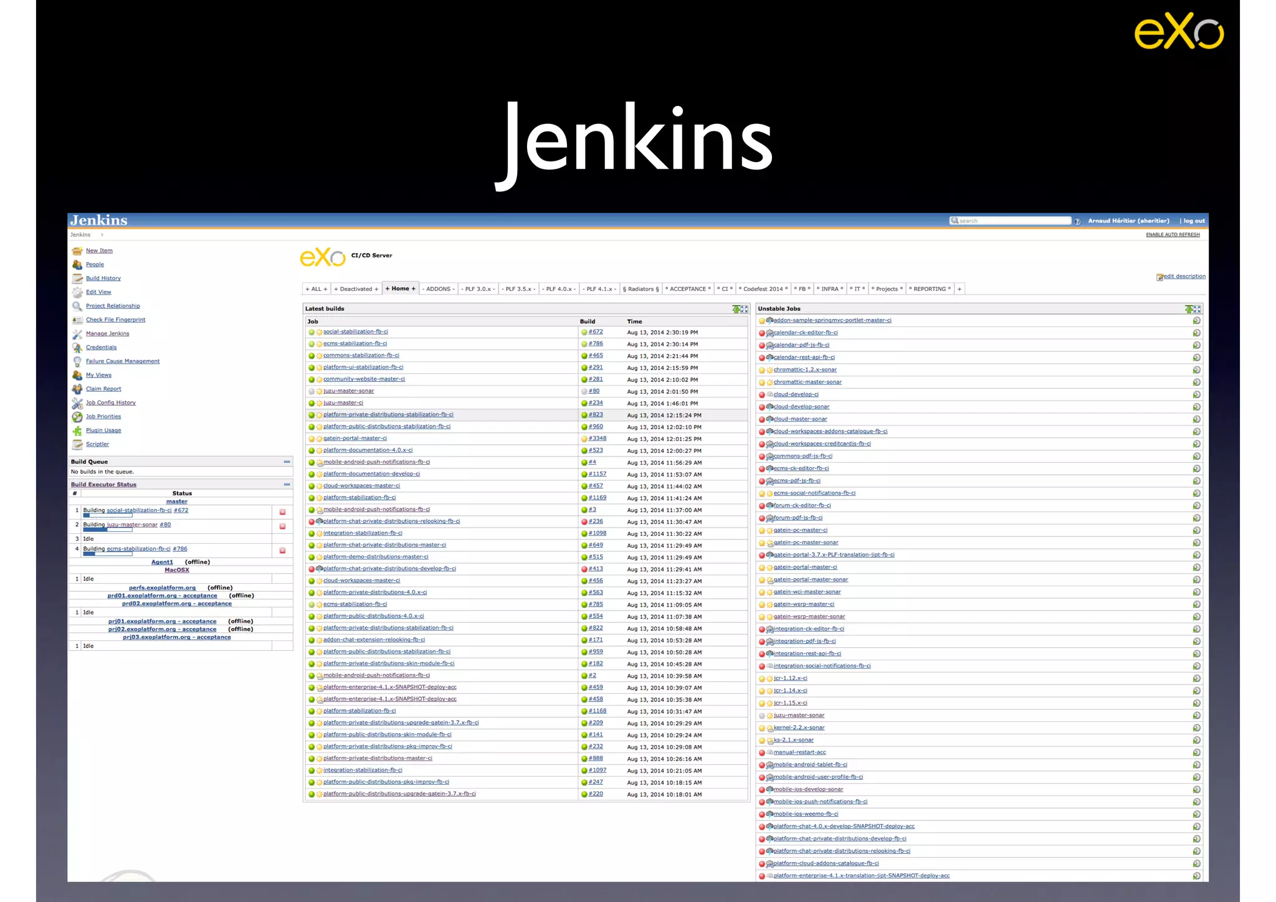Select the Edit View gear icon
Screen dimensions: 1276x902
[x=77, y=292]
